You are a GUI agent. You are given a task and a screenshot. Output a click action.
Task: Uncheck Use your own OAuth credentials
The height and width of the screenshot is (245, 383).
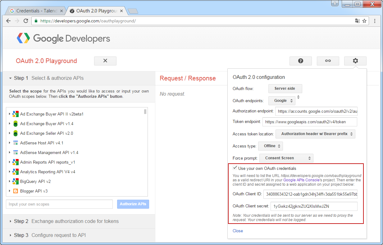(235, 168)
